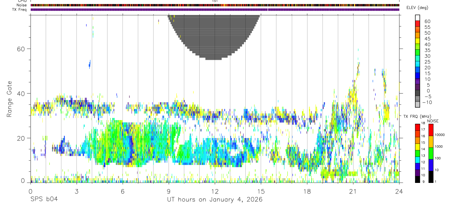
Task: Select white top segment of ELEV color bar
Action: click(418, 18)
